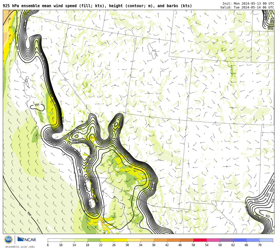Click the colorbar tick label '70'

click(260, 245)
